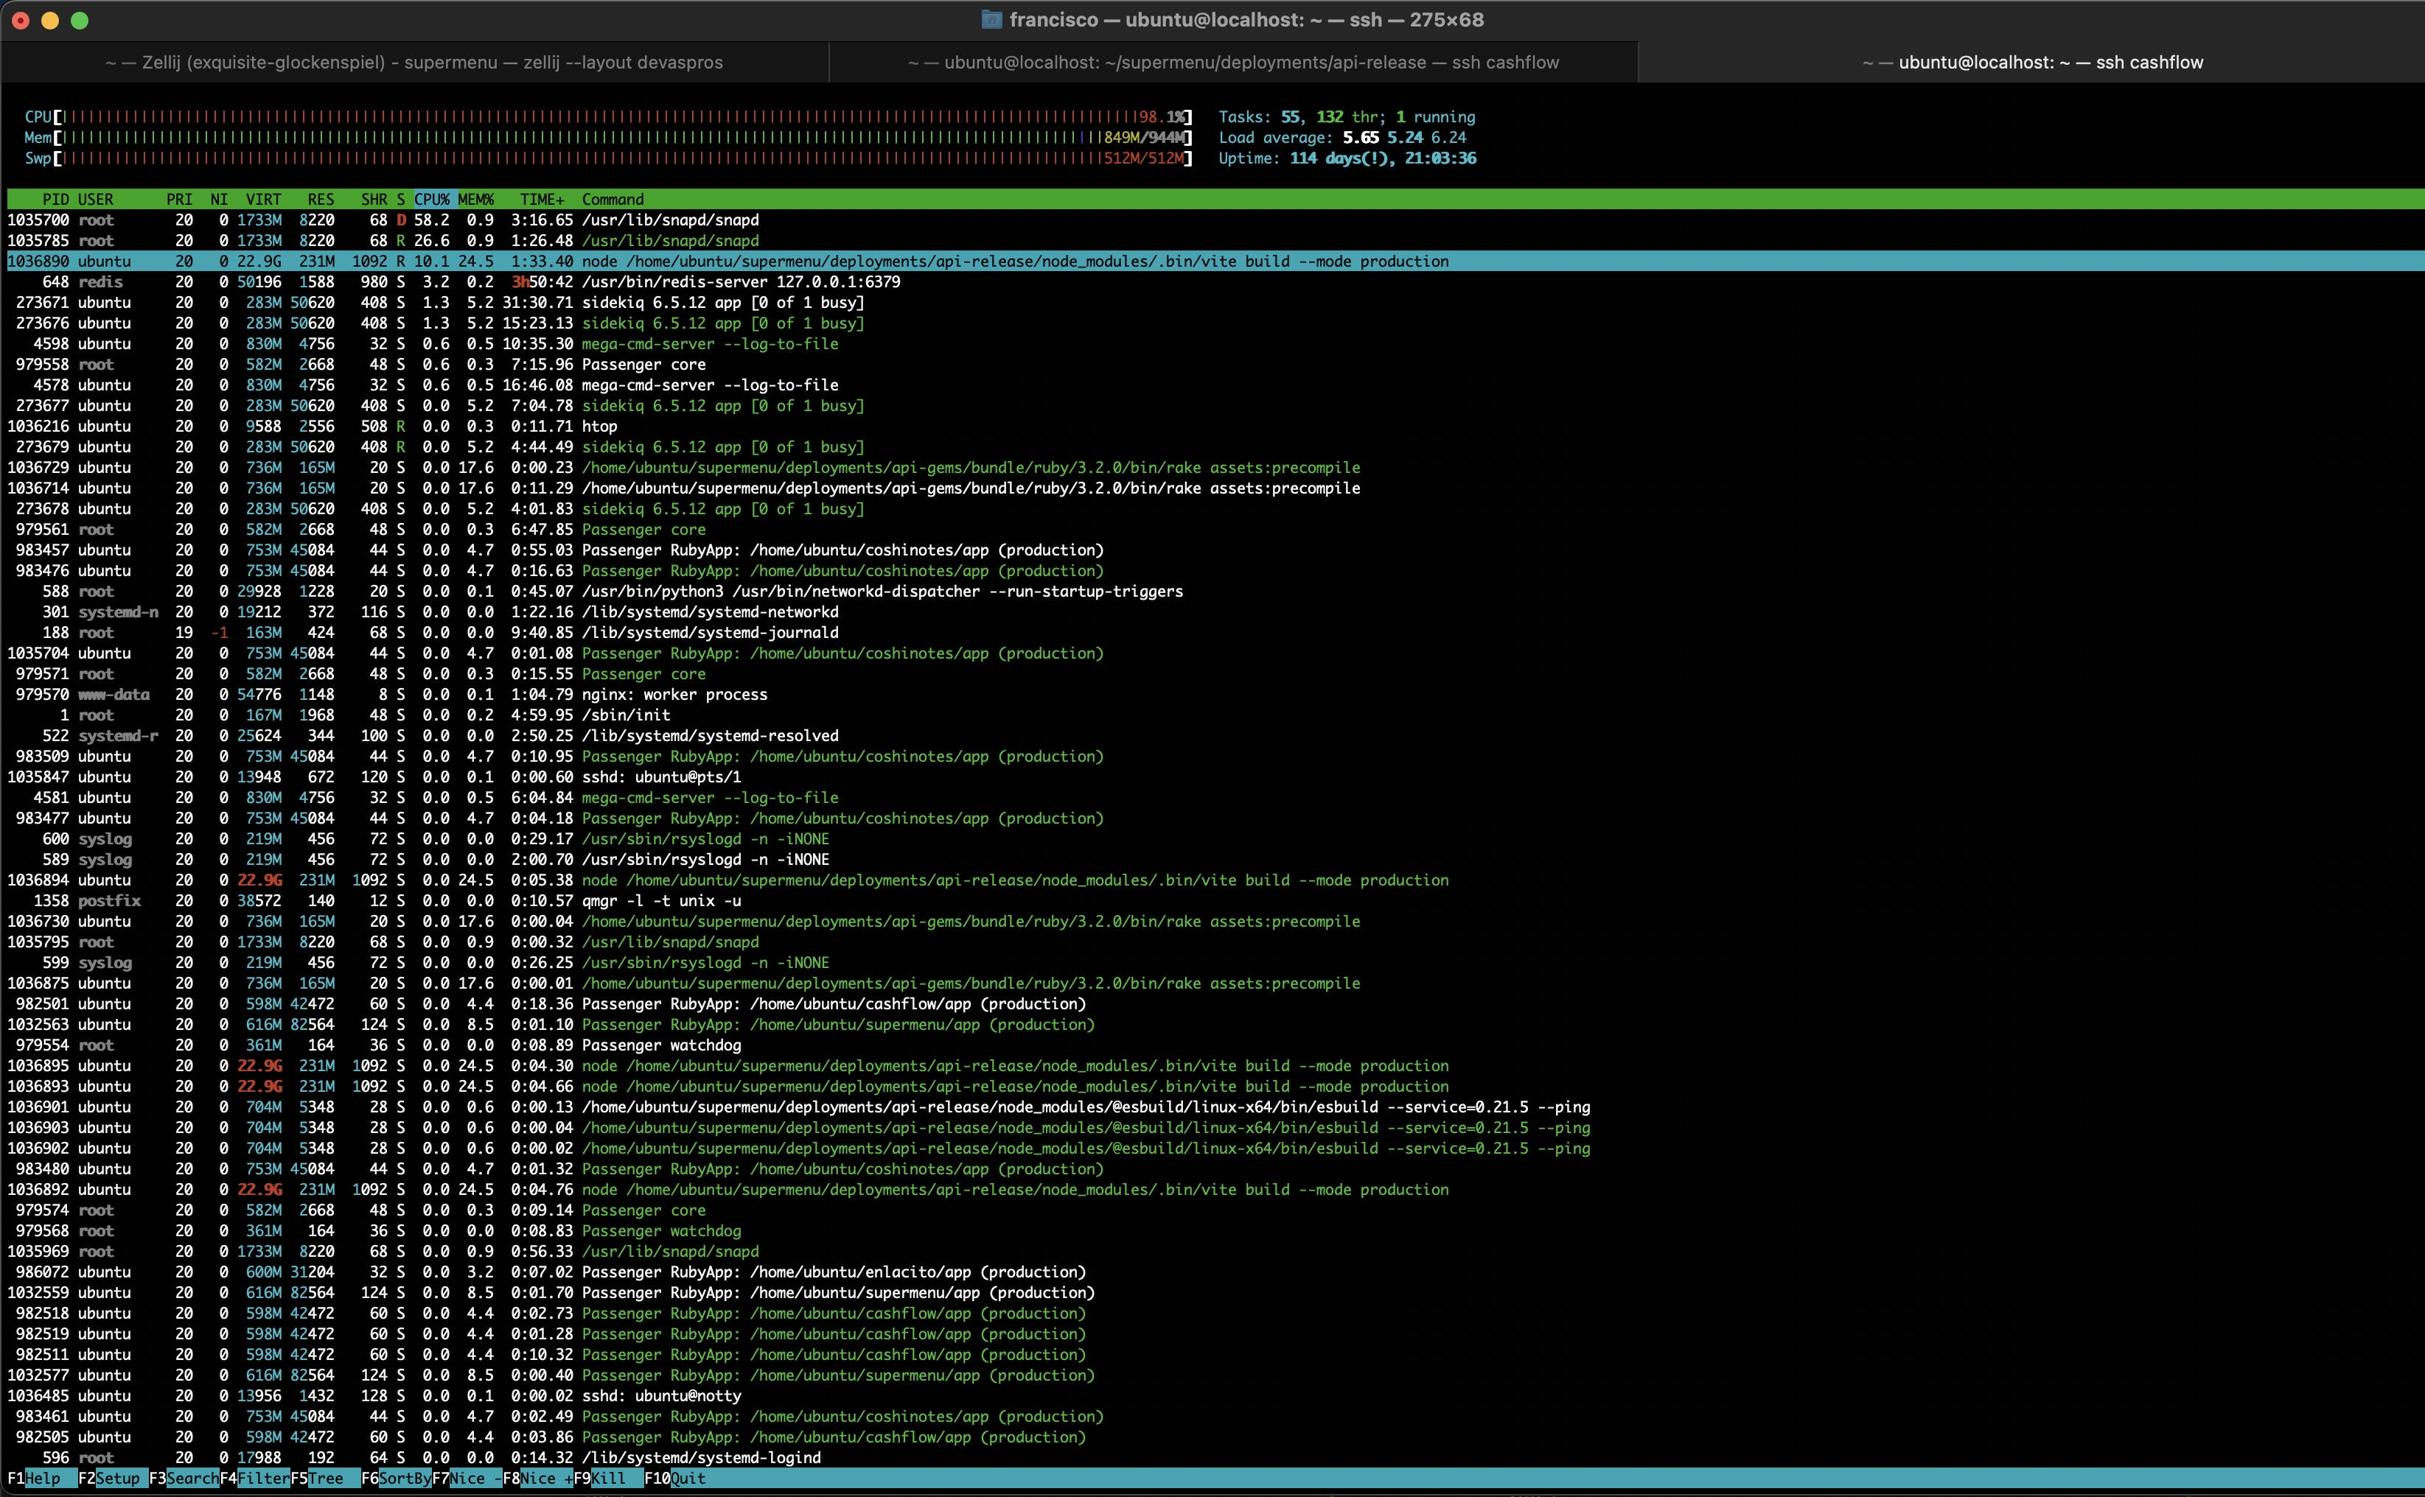2425x1497 pixels.
Task: Select the htop process row
Action: 599,427
